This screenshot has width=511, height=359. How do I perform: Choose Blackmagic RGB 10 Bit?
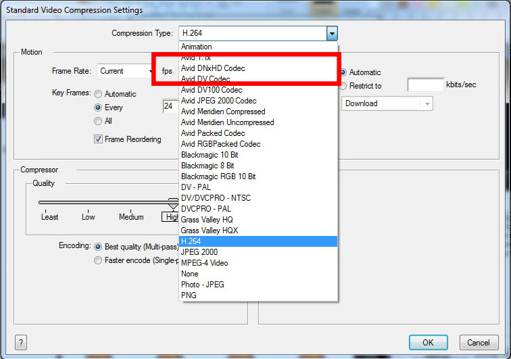tap(258, 176)
